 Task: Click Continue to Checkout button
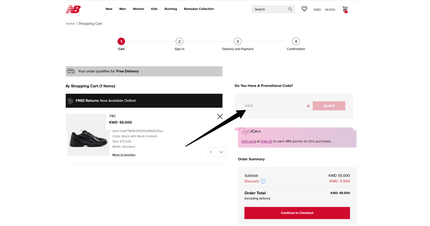coord(297,213)
